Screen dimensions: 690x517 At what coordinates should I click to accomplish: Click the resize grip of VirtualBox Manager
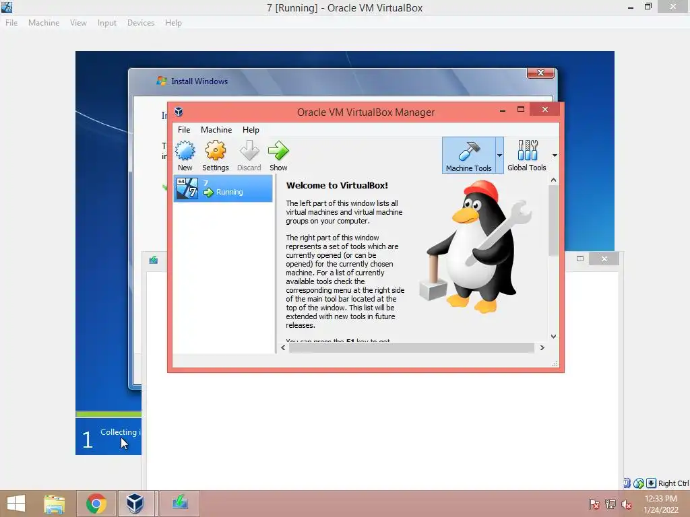555,363
